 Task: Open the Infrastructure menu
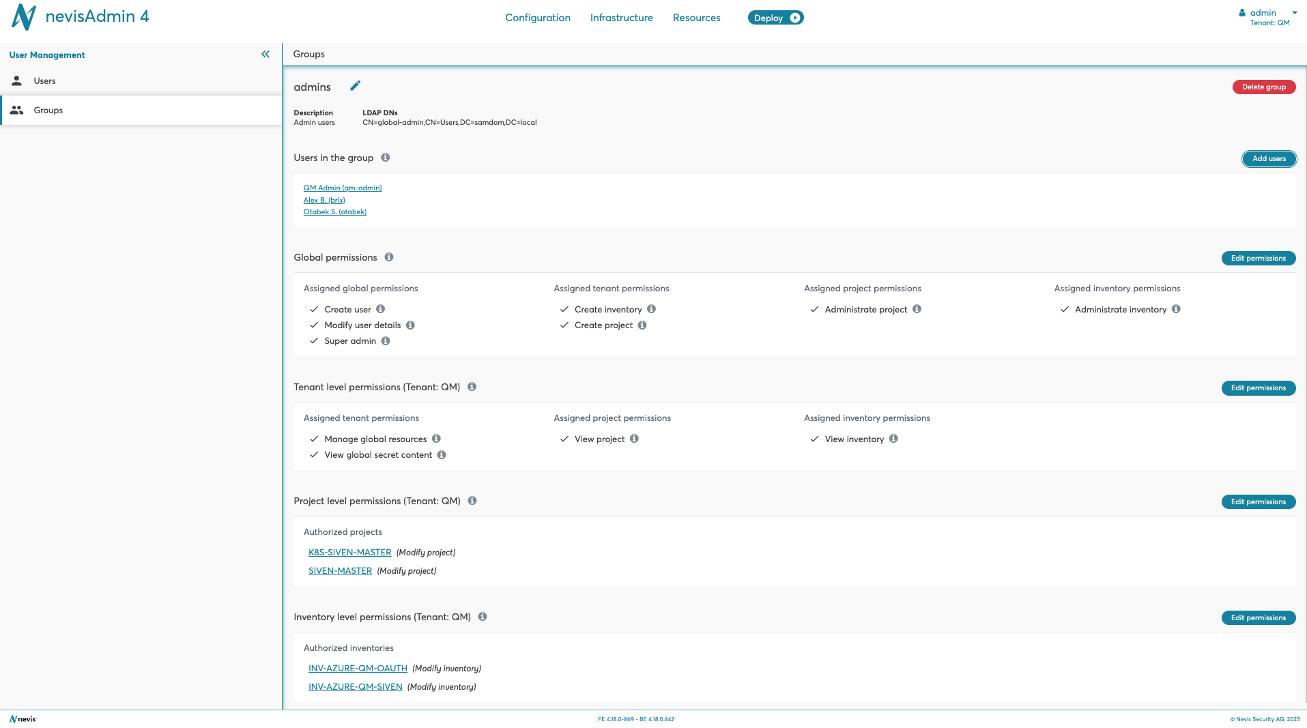coord(621,18)
